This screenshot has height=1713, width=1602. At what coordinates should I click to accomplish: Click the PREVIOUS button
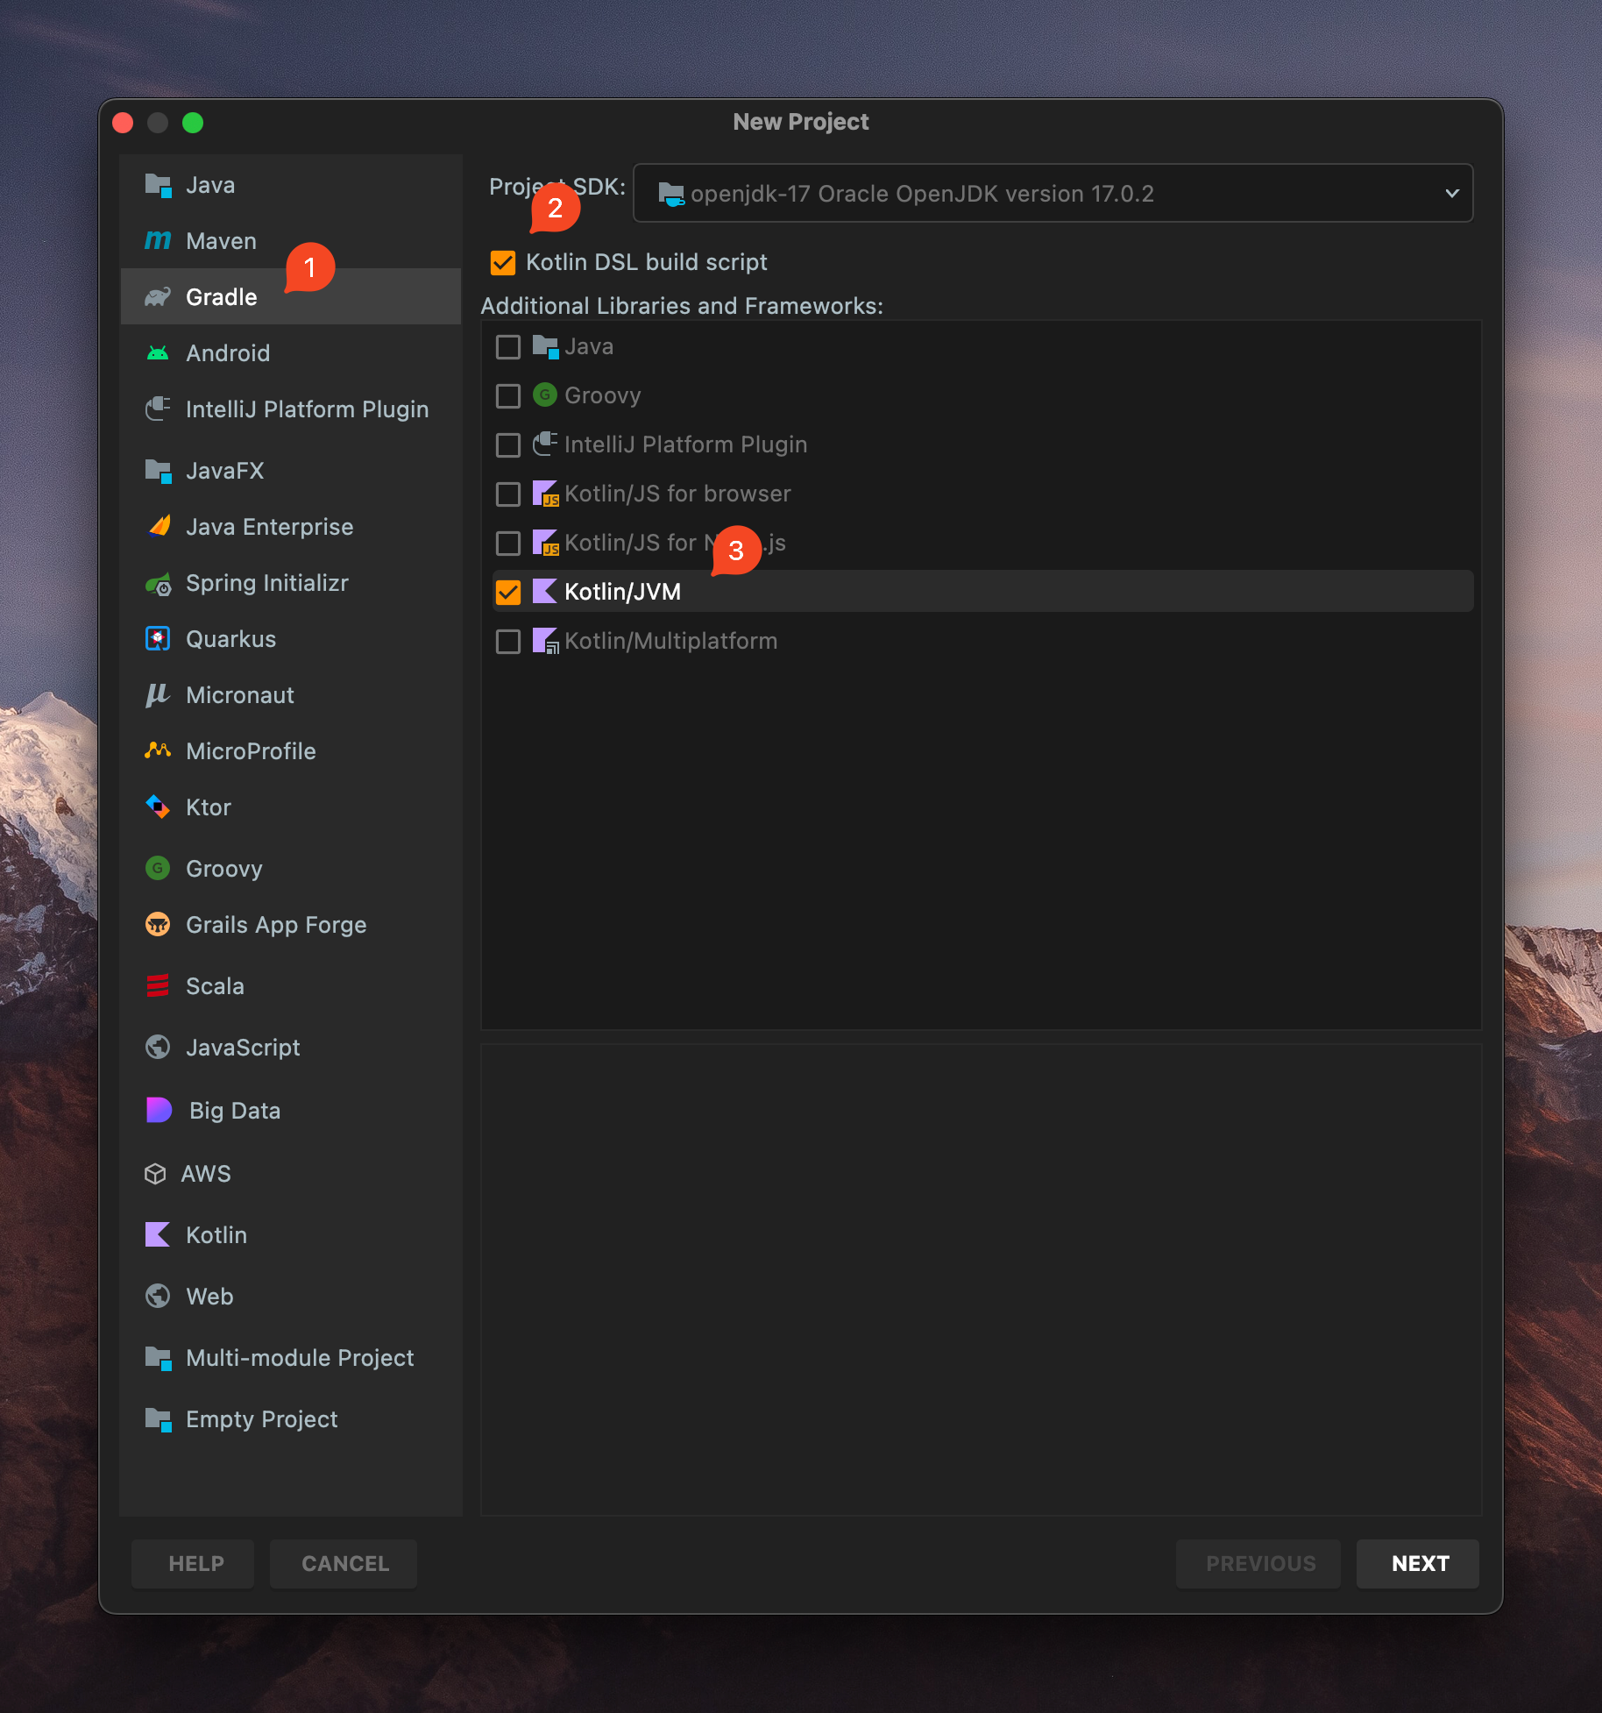tap(1258, 1563)
